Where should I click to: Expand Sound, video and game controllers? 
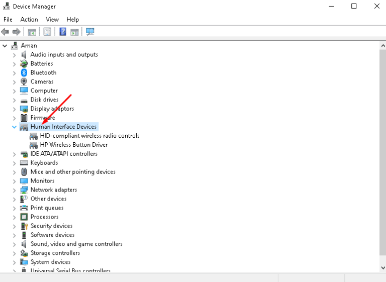tap(14, 244)
